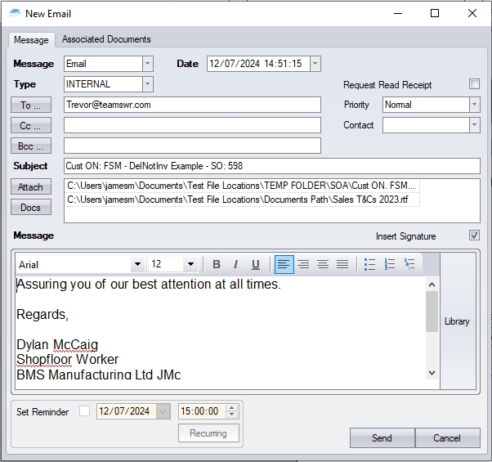Select the Message tab

[31, 40]
